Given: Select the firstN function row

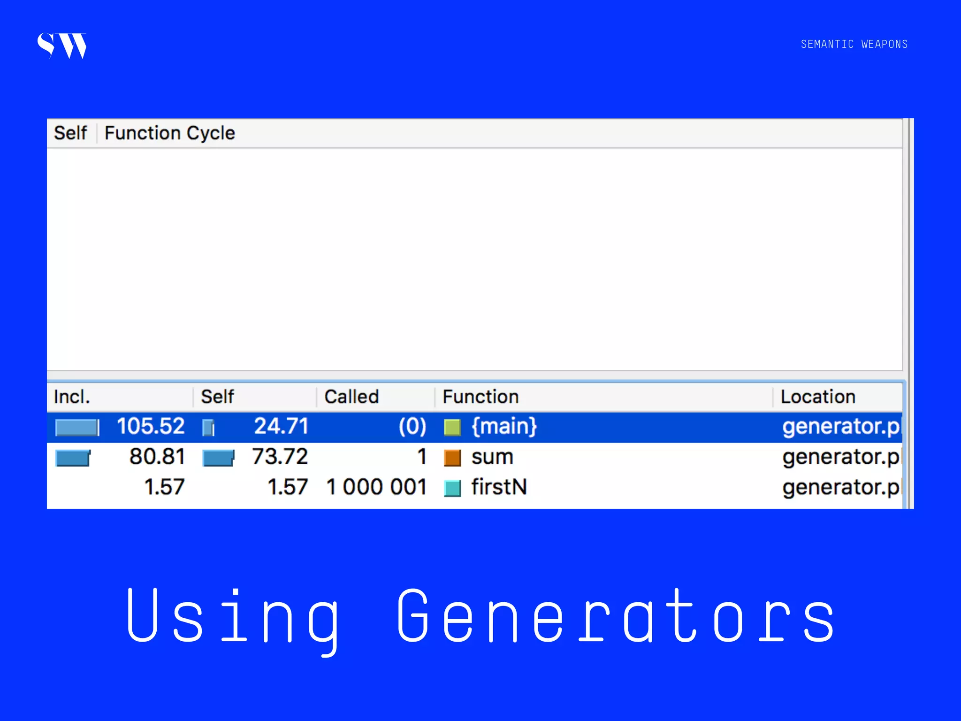Looking at the screenshot, I should click(x=474, y=487).
